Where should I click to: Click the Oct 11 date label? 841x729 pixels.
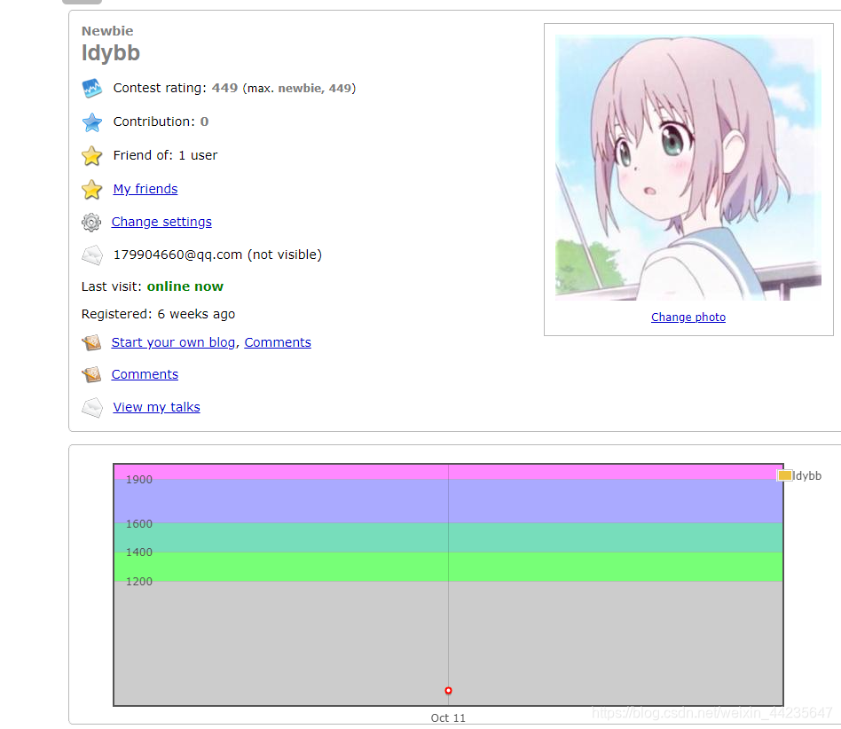[448, 718]
